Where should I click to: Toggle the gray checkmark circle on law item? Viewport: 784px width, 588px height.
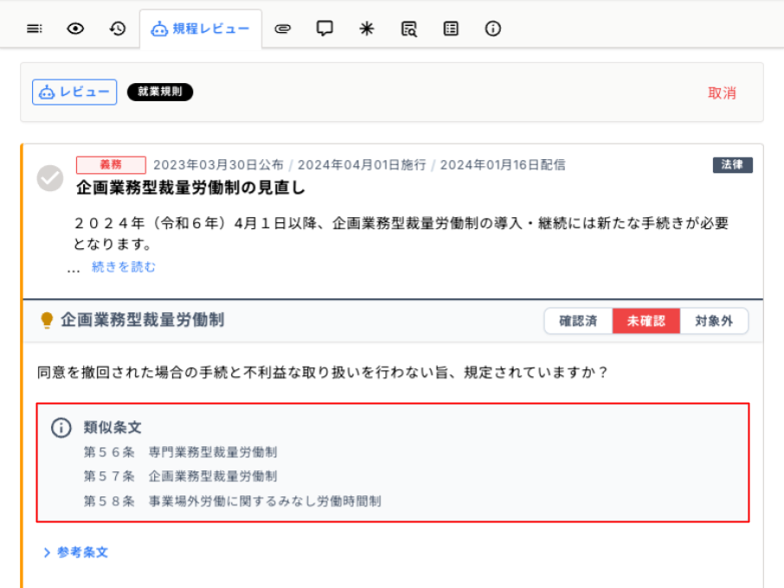click(x=50, y=178)
